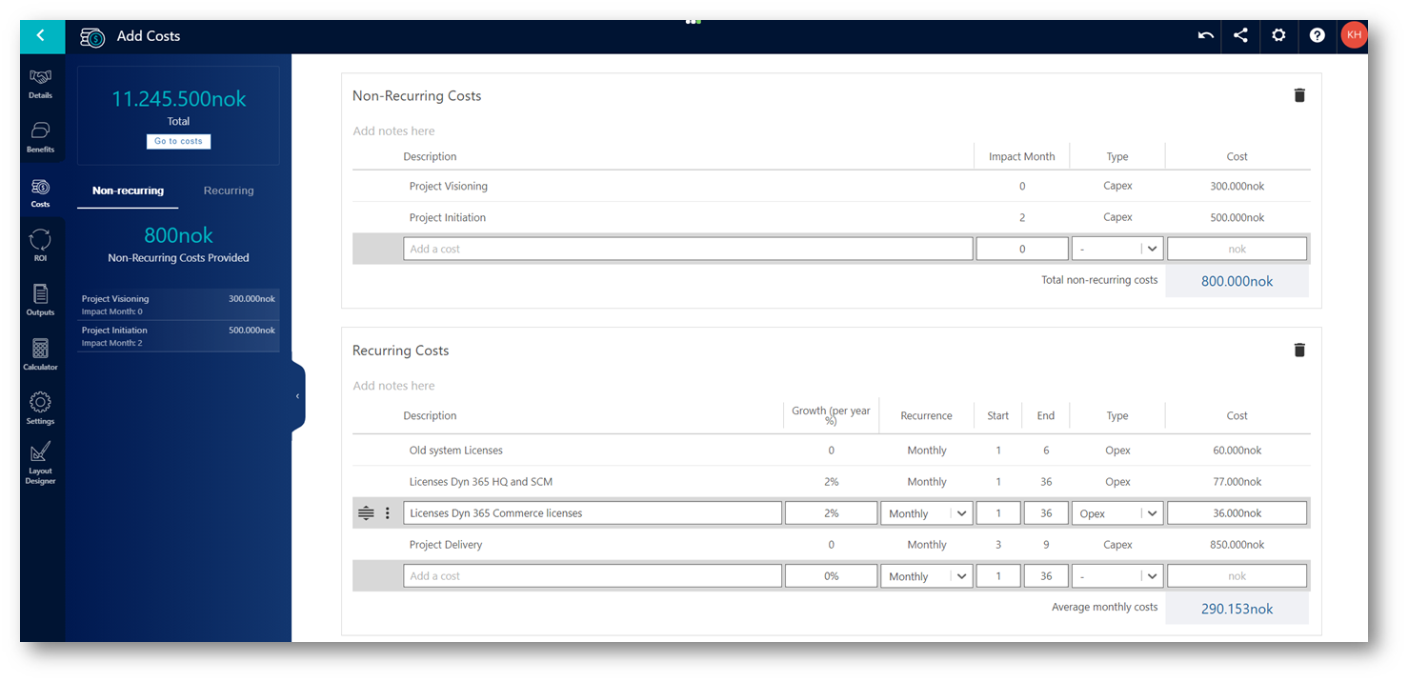Click the undo icon in top bar
This screenshot has width=1408, height=682.
tap(1205, 36)
